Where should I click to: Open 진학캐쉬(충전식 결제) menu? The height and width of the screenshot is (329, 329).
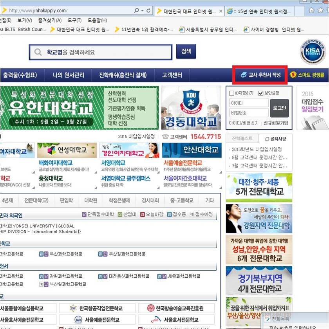(123, 75)
